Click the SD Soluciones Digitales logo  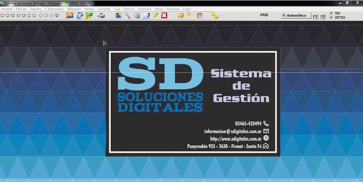coord(160,85)
